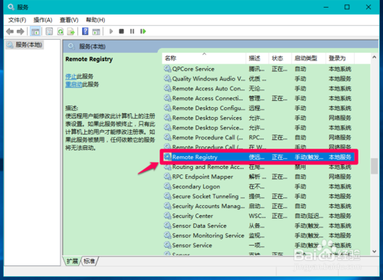Open the 操作(A) menu
Image resolution: width=383 pixels, height=280 pixels.
(43, 20)
